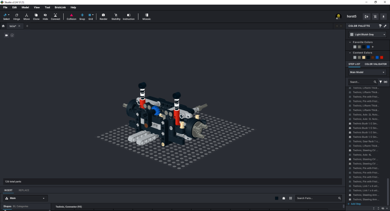The image size is (390, 211).
Task: Open the Instruction maker
Action: tap(129, 17)
